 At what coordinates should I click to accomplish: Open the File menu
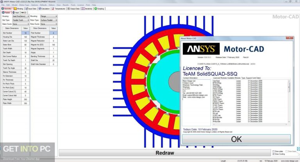coord(3,5)
